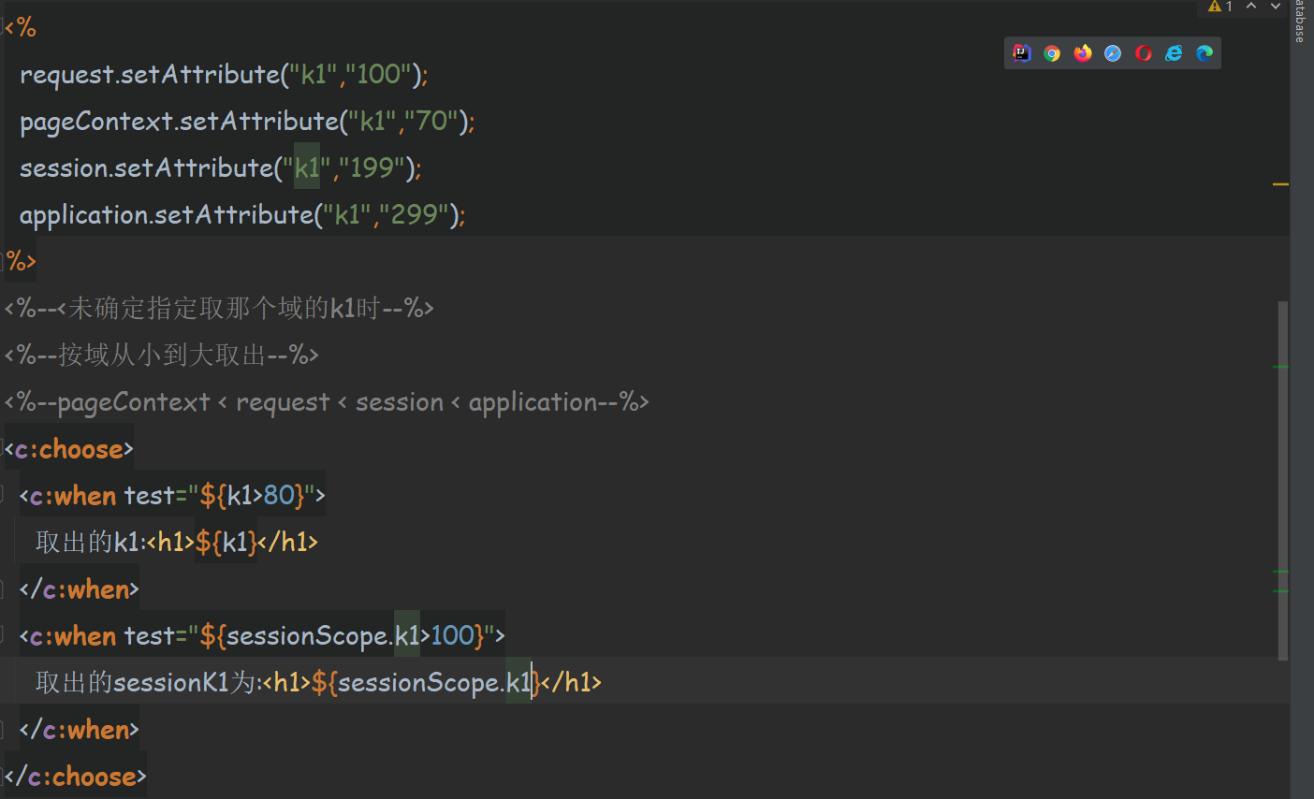Viewport: 1314px width, 799px height.
Task: Click comment pageContext < request < session < application
Action: (328, 402)
